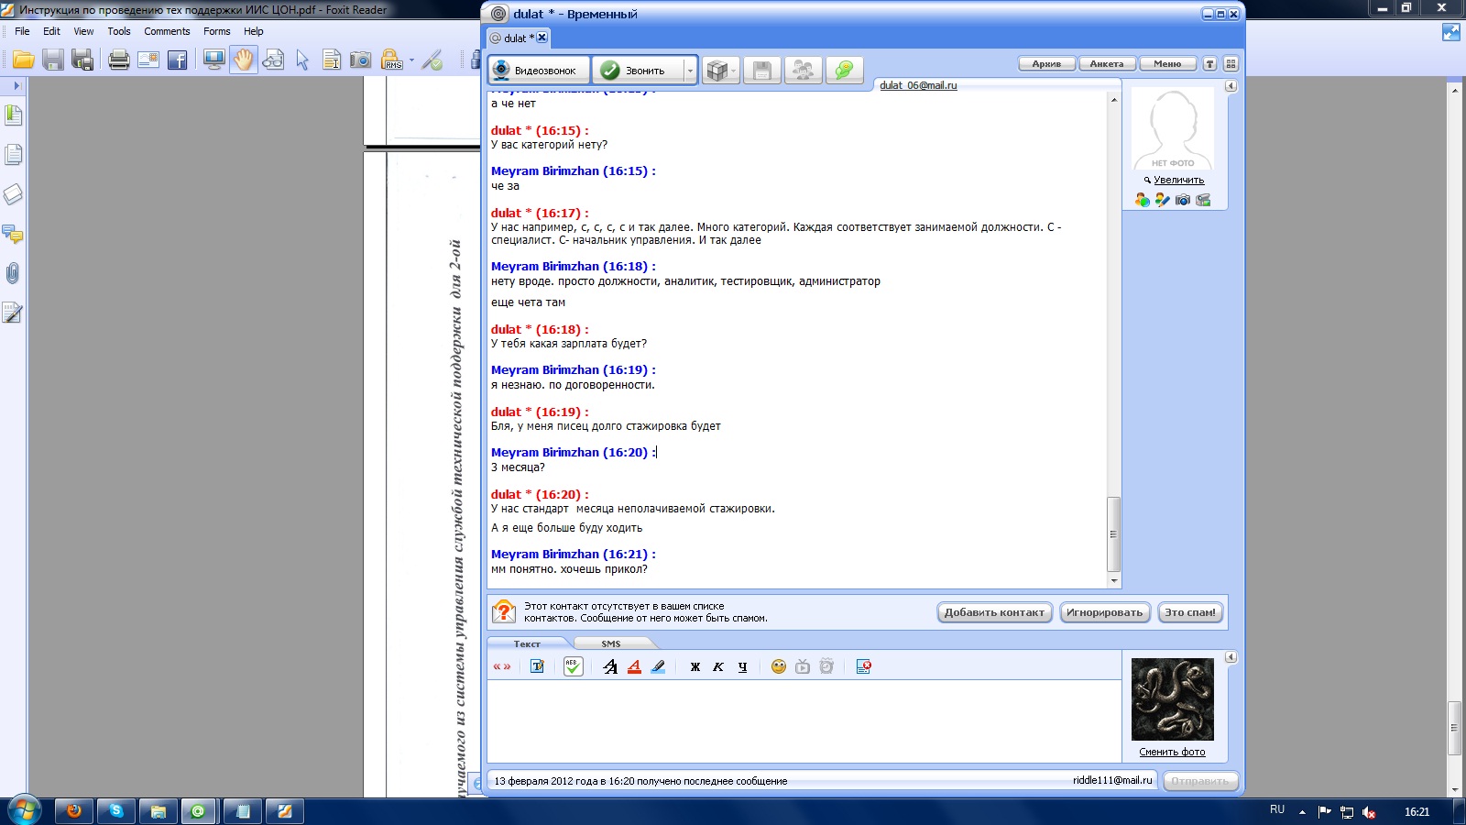This screenshot has height=825, width=1466.
Task: Click chat scrollbar up arrow
Action: coord(1114,99)
